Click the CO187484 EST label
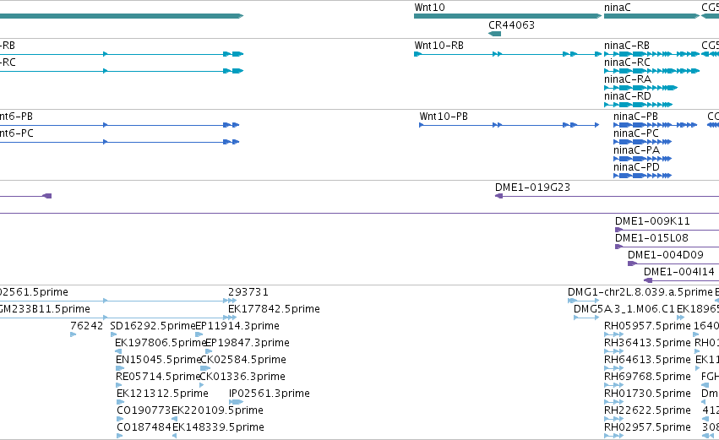Screen dimensions: 719x440 144,428
